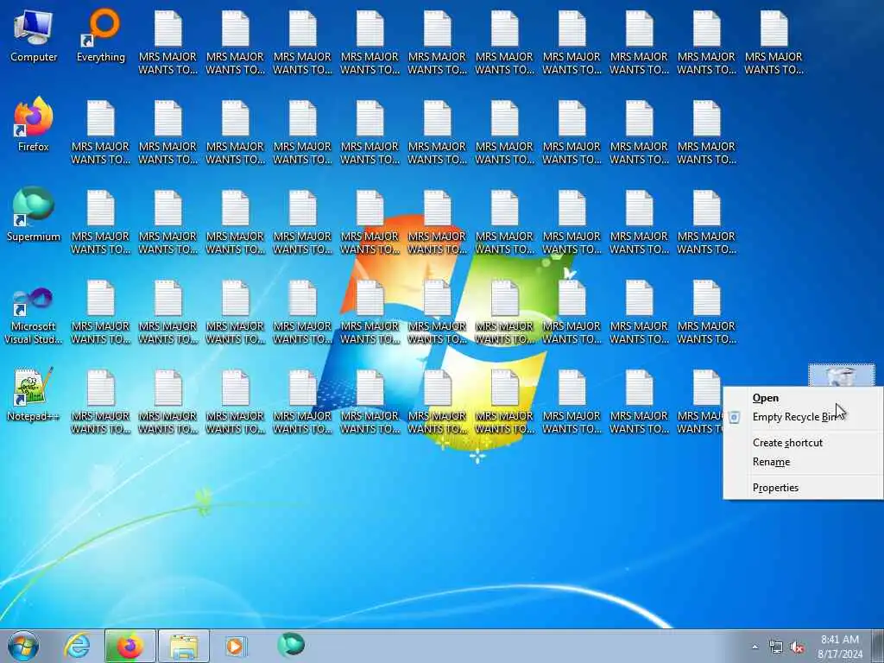
Task: Click the muted volume tray icon
Action: coord(797,647)
